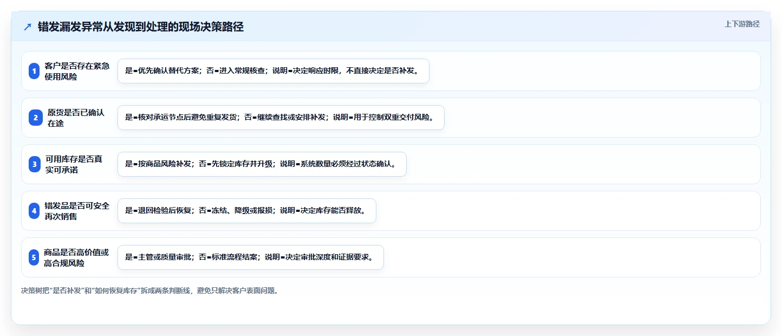Open the answer box starting 是=优先确认替代方案
Screen dimensions: 782x336
coord(273,71)
